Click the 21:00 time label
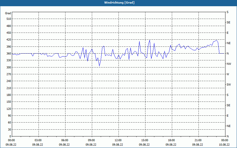This screenshot has width=237, height=148. [198, 140]
